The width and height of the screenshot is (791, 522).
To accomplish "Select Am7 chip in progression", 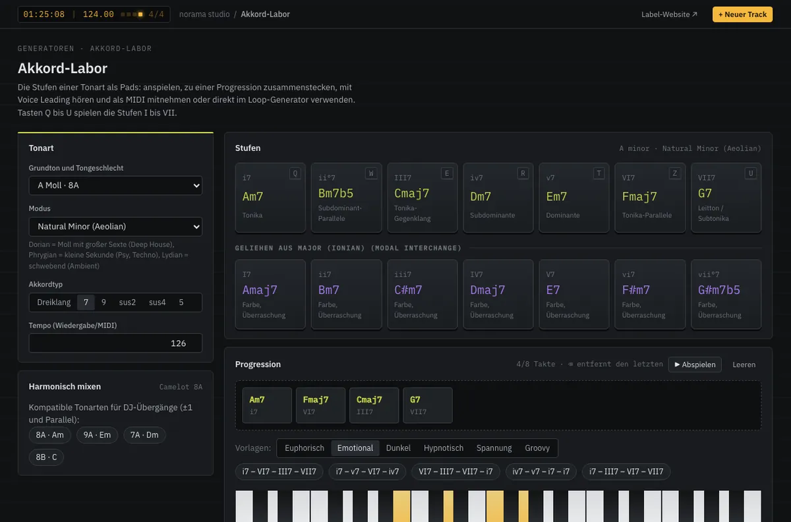I will (x=267, y=405).
